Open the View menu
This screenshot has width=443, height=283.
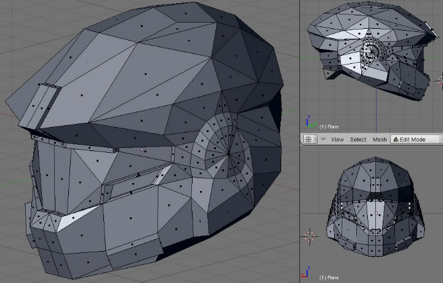[337, 139]
